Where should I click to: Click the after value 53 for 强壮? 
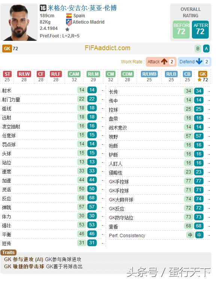[x=92, y=225]
